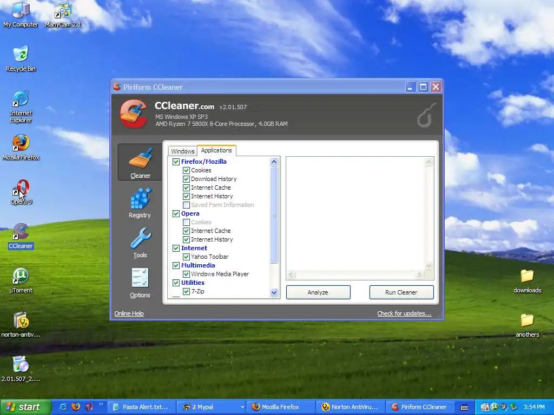Click the CCleaner logo in the header
The width and height of the screenshot is (554, 415).
pos(133,113)
